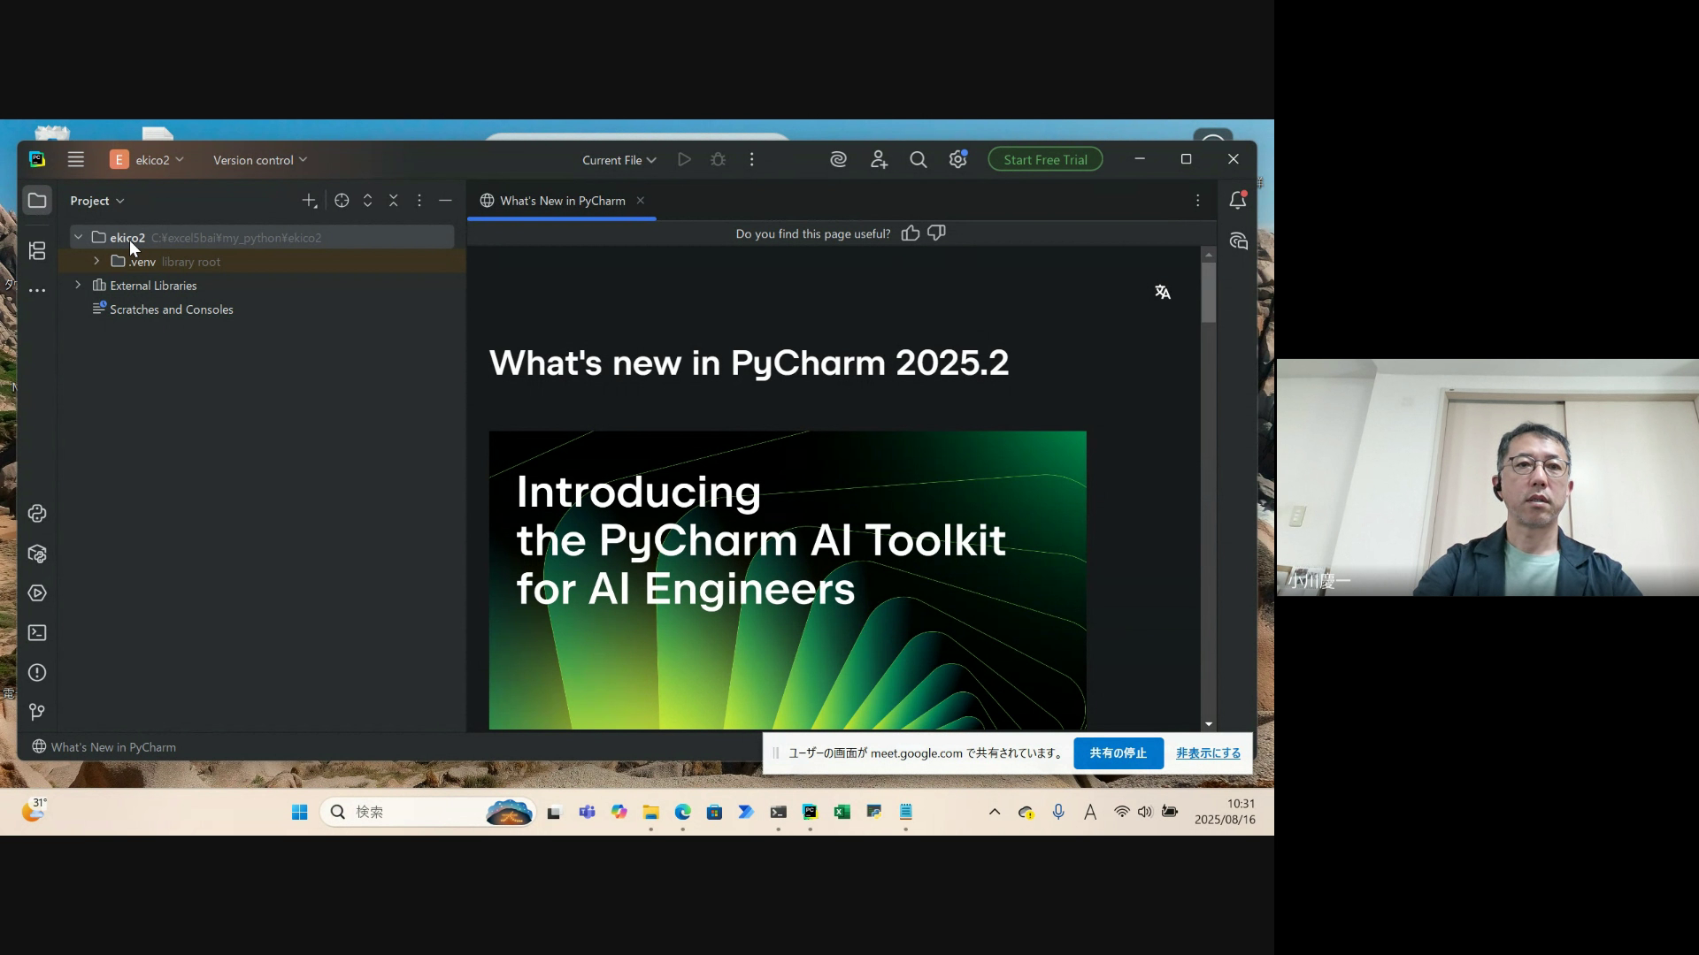
Task: Open the Python Packages tool window
Action: click(37, 554)
